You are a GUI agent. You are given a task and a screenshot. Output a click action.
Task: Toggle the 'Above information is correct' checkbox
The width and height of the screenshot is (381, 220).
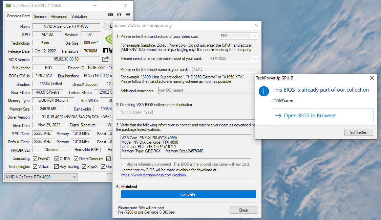(124, 164)
